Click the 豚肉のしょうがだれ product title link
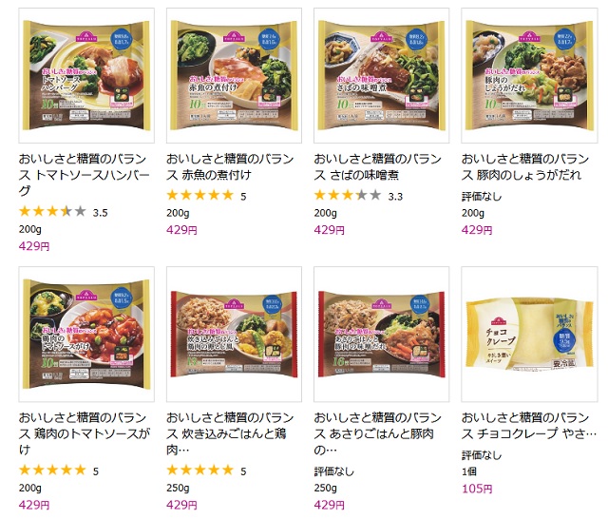This screenshot has height=519, width=608. [x=525, y=166]
